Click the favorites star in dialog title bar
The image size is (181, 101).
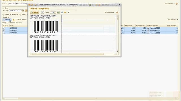36,5
